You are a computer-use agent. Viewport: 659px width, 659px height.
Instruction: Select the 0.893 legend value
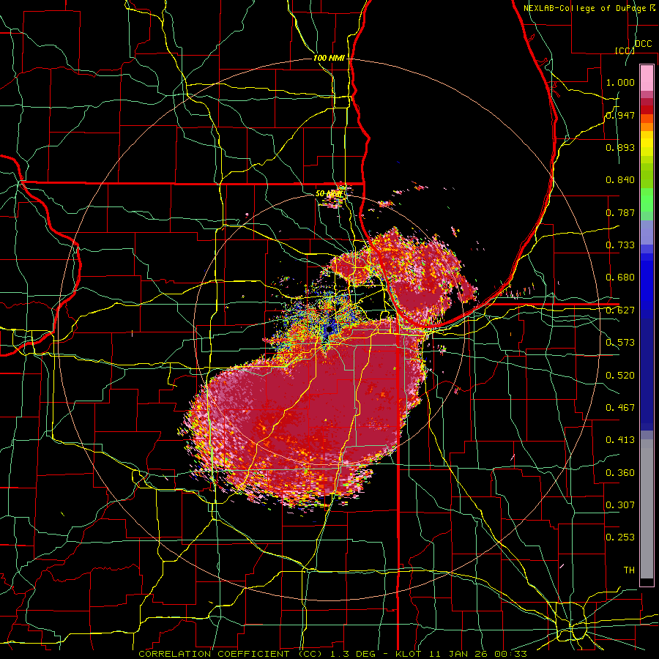click(620, 147)
